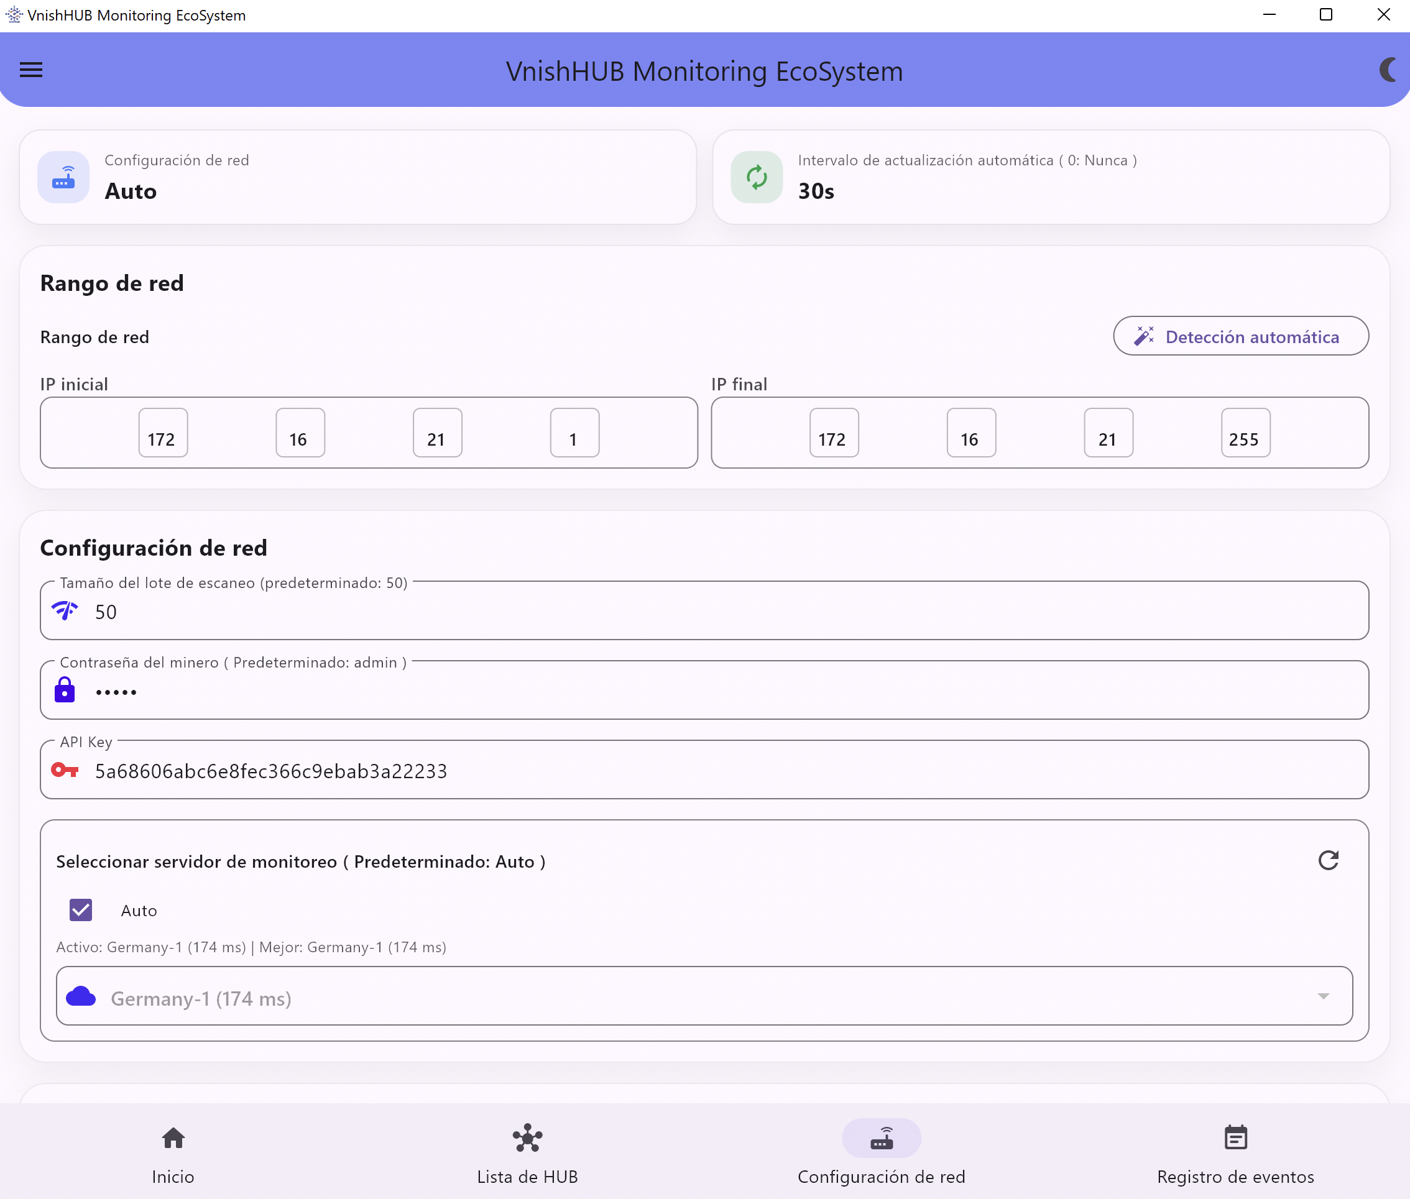The image size is (1410, 1199).
Task: Open the hamburger navigation menu
Action: 31,70
